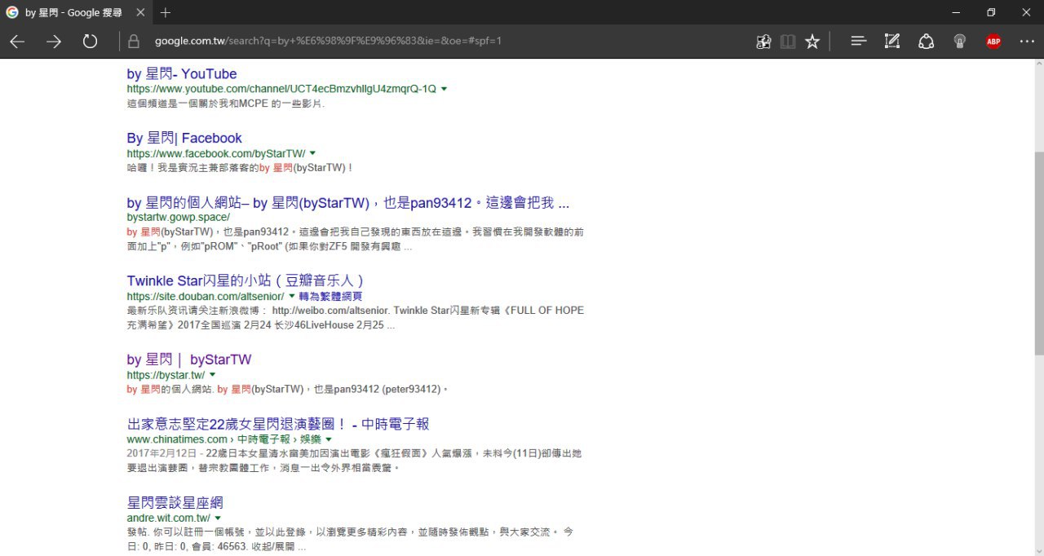Select the 'by 星閃 - Google 搜尋' tab
The height and width of the screenshot is (556, 1044).
point(73,12)
